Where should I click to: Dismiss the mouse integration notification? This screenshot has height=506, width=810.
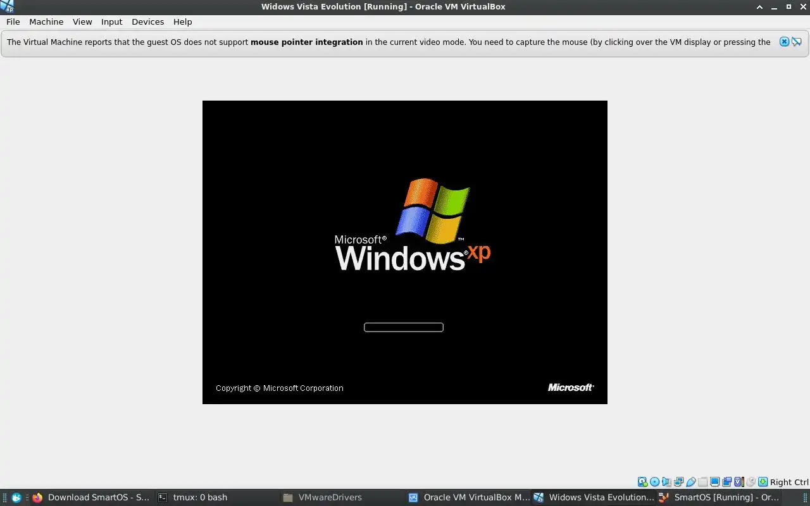tap(784, 42)
